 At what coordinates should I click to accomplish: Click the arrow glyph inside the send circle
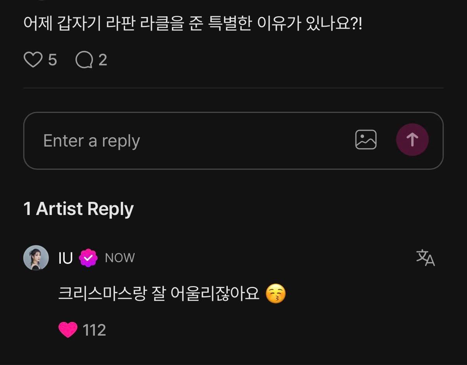412,140
